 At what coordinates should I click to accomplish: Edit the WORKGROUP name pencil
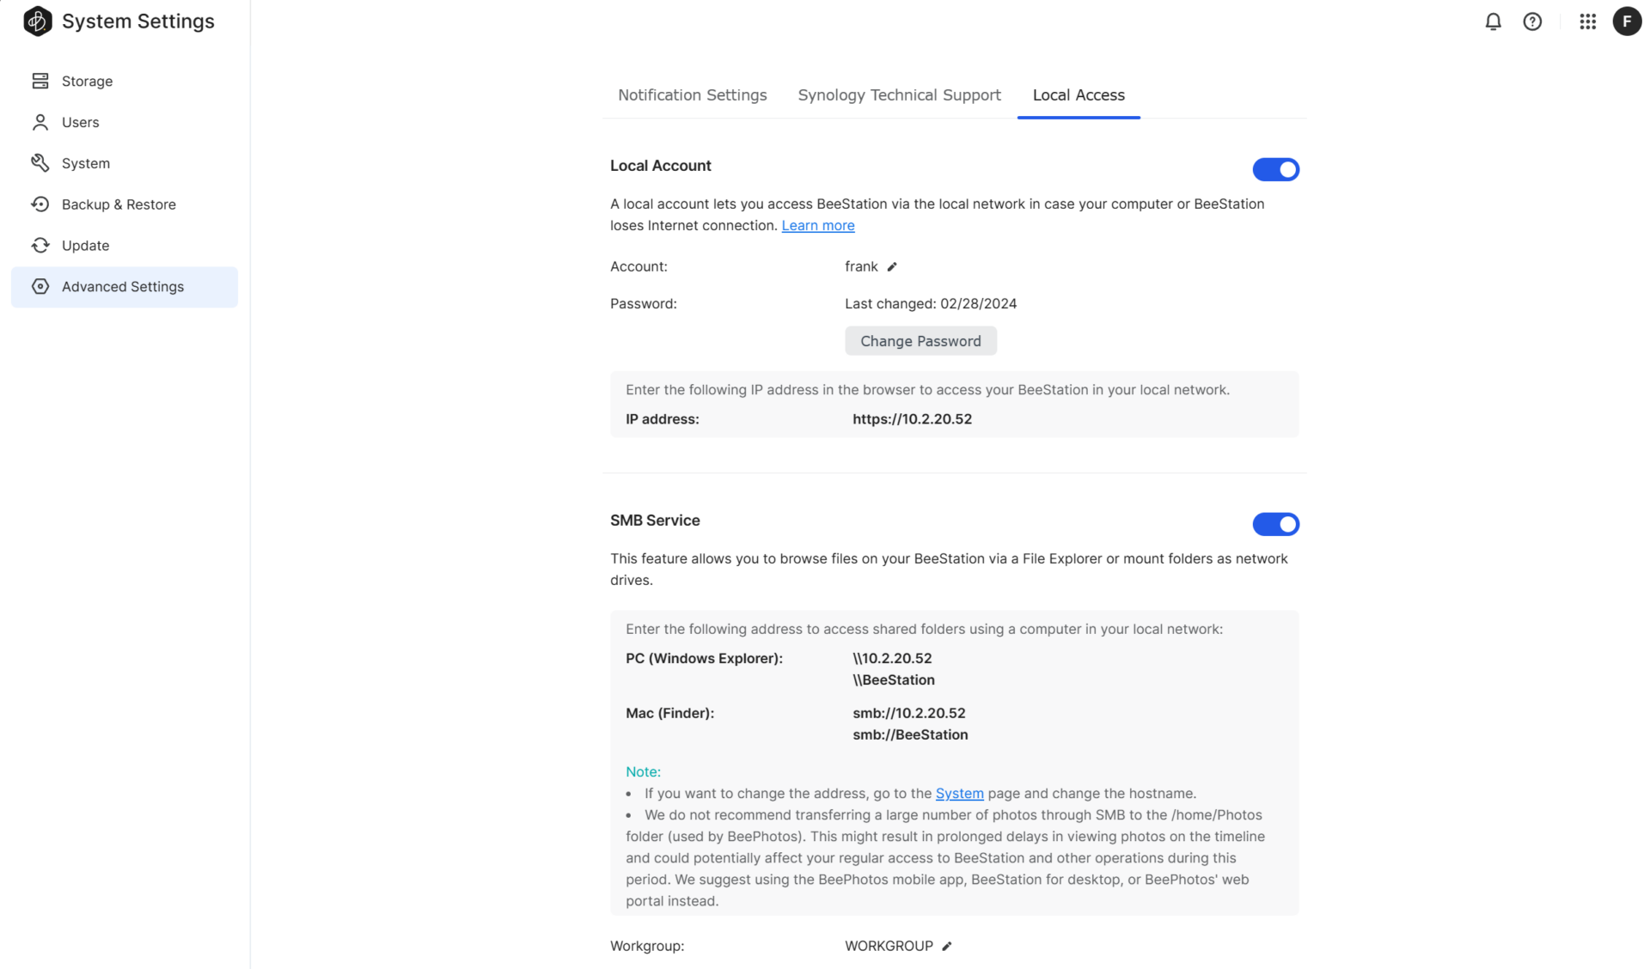[947, 946]
